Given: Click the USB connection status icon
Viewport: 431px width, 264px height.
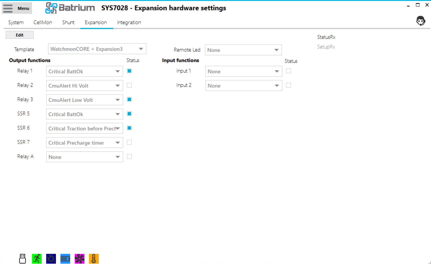Looking at the screenshot, I should [x=23, y=258].
